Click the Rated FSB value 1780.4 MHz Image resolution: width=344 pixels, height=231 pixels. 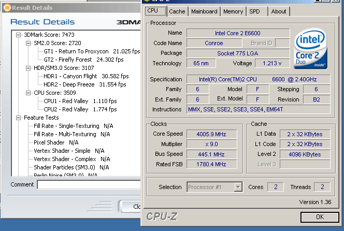[211, 164]
